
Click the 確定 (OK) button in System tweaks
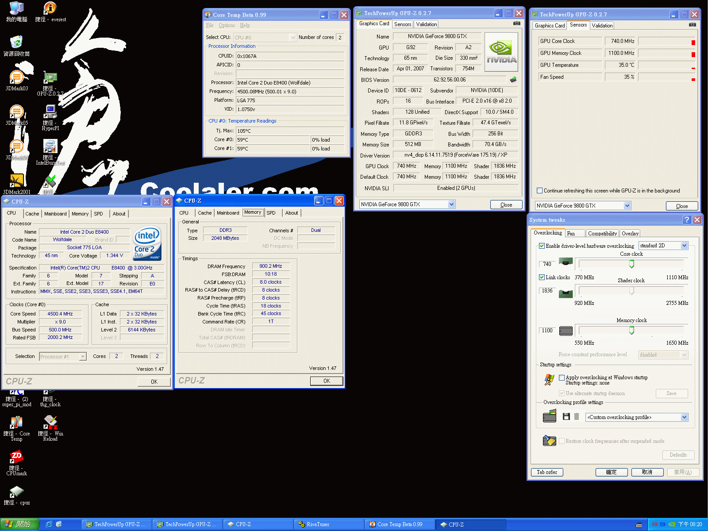pos(612,472)
